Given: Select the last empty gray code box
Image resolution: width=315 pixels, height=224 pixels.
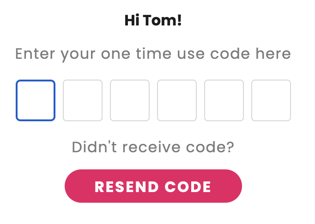Looking at the screenshot, I should tap(271, 100).
